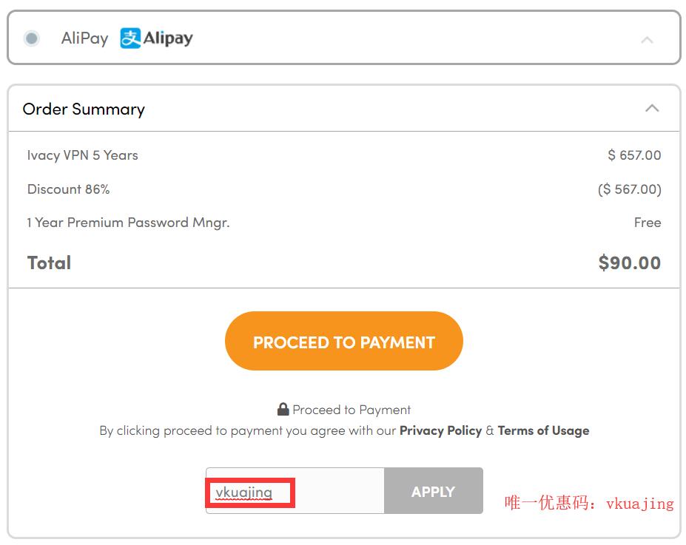Click the coupon code field containing vkuajing
The width and height of the screenshot is (686, 545).
(295, 492)
